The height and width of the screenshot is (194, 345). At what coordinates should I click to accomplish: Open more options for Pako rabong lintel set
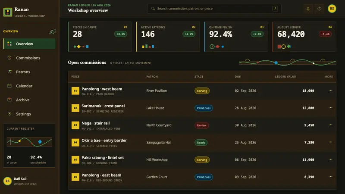click(x=330, y=159)
